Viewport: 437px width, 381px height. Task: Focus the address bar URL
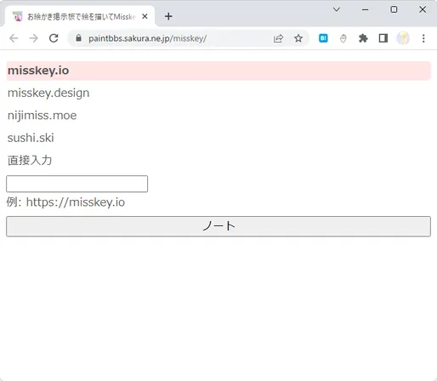coord(148,38)
